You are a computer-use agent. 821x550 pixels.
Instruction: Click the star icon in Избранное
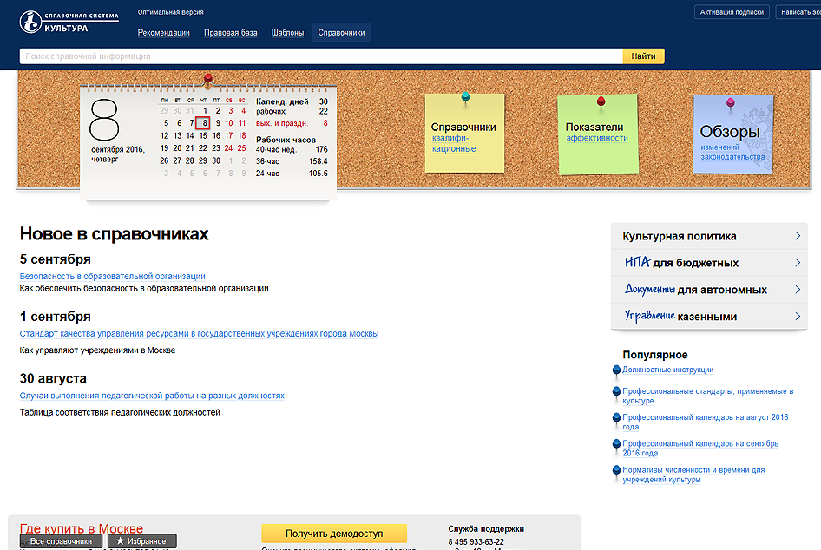pos(121,541)
